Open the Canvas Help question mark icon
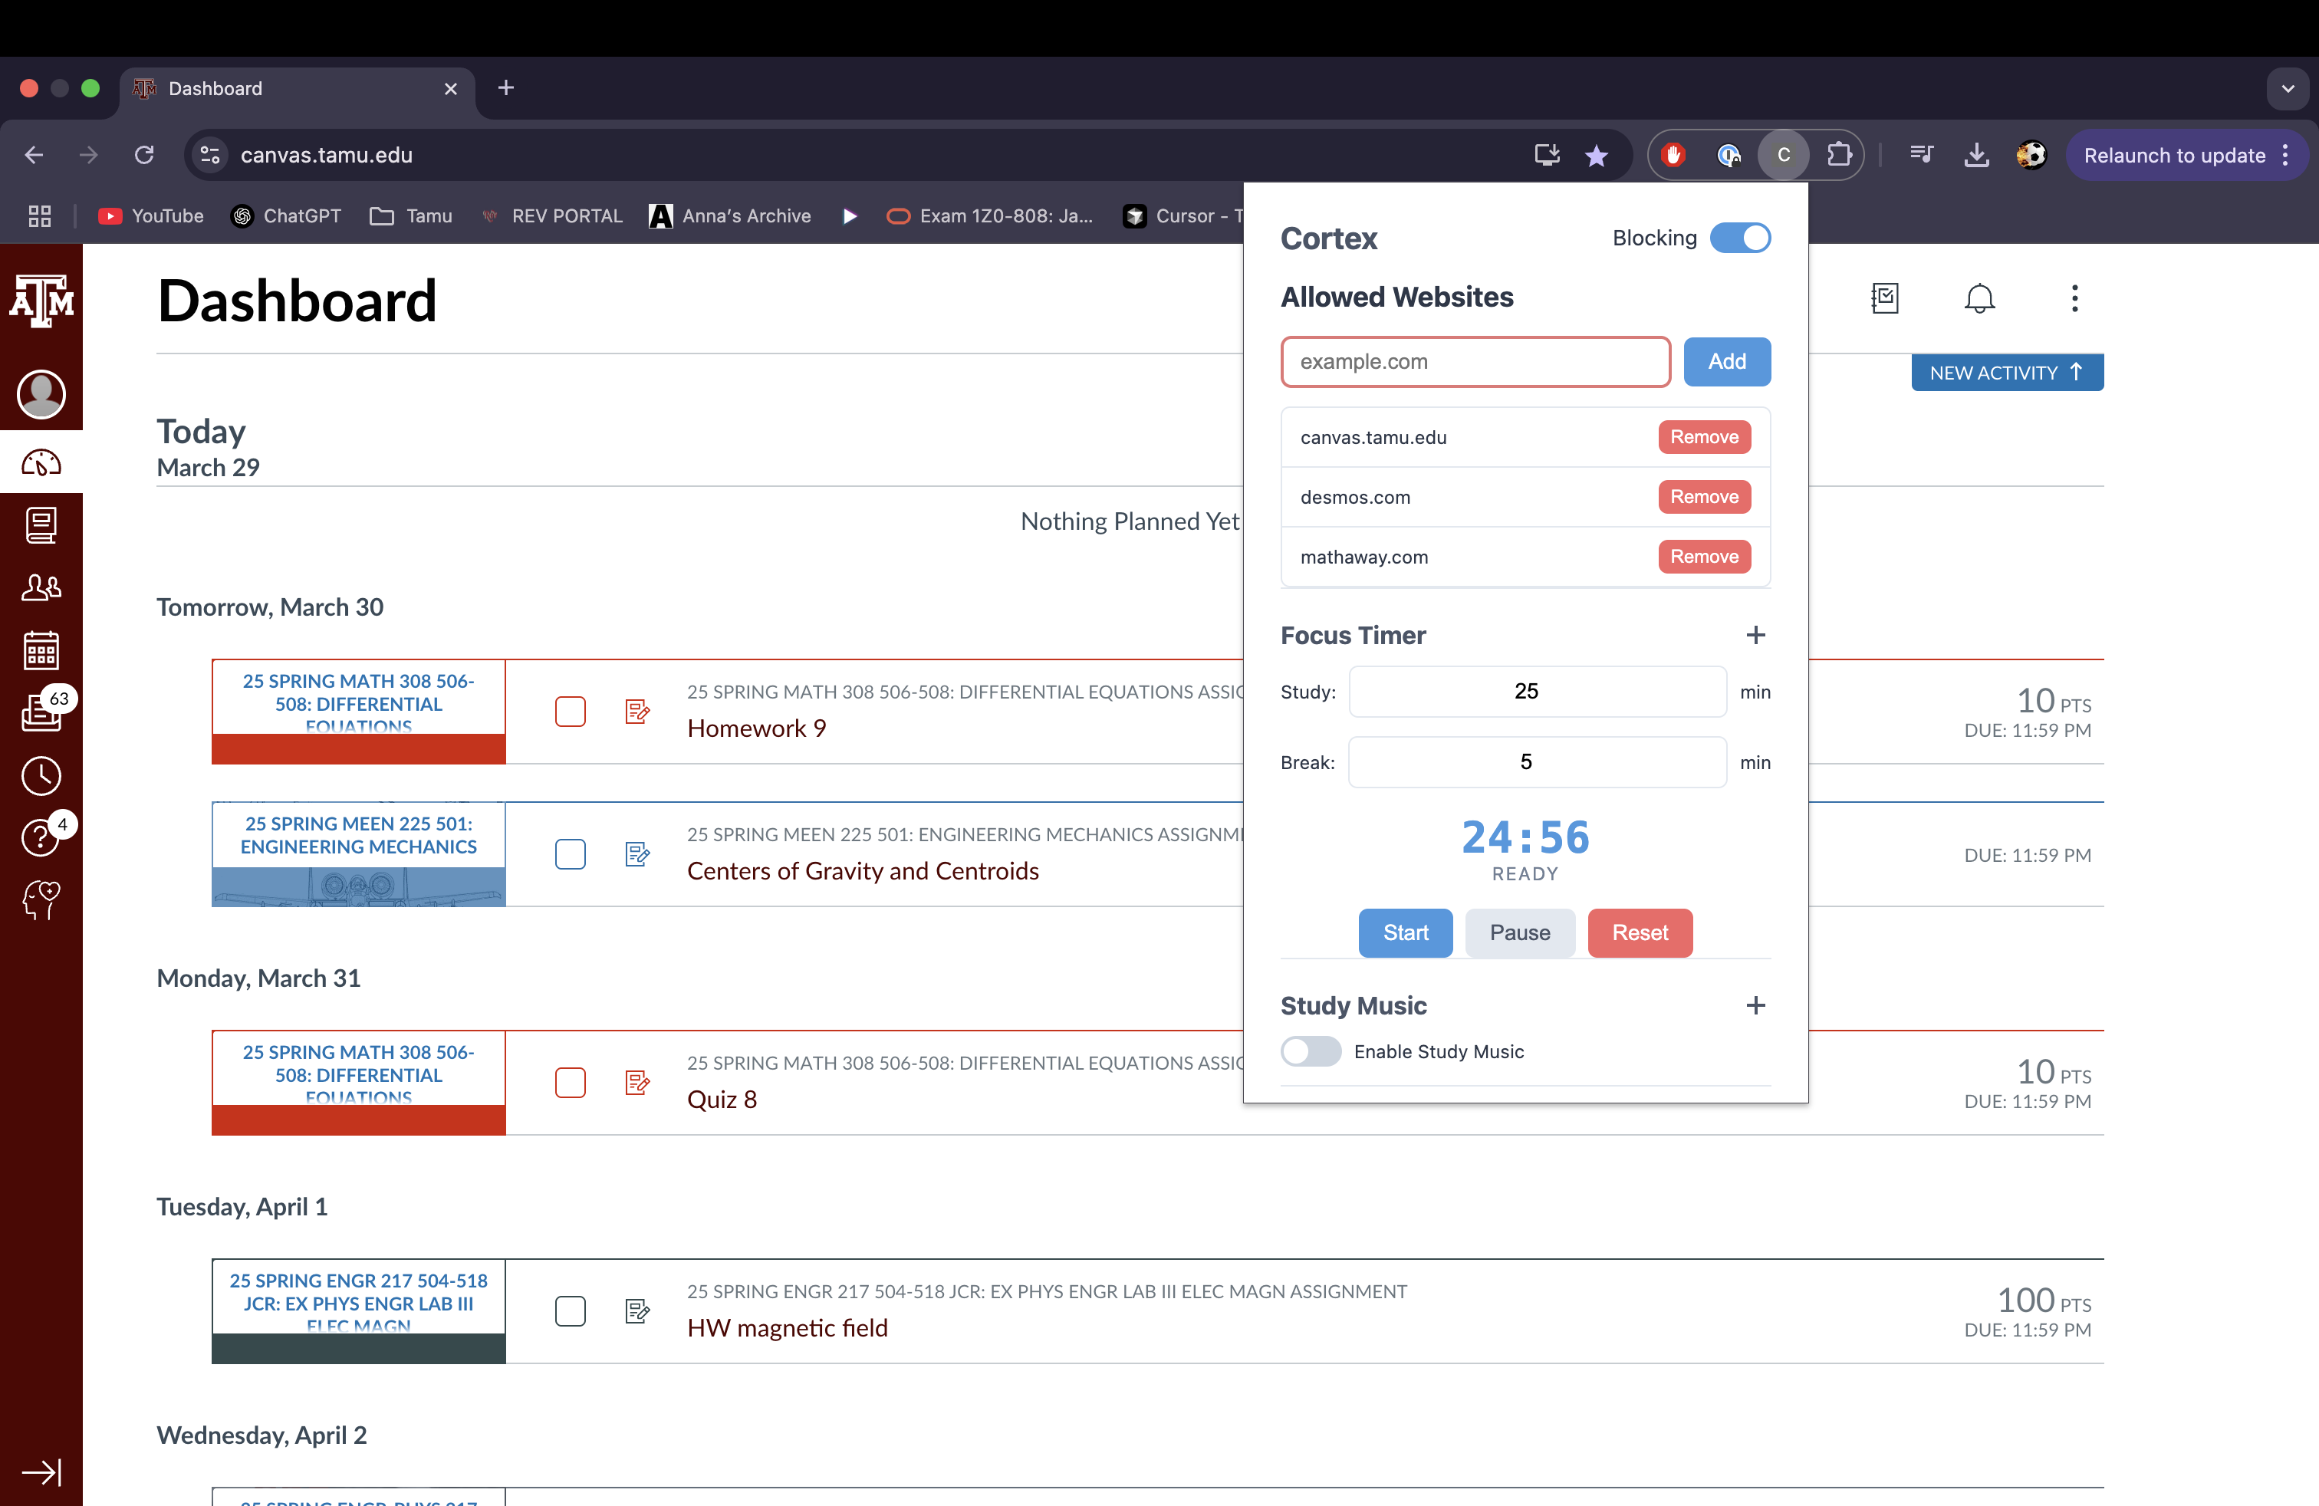 (x=41, y=838)
